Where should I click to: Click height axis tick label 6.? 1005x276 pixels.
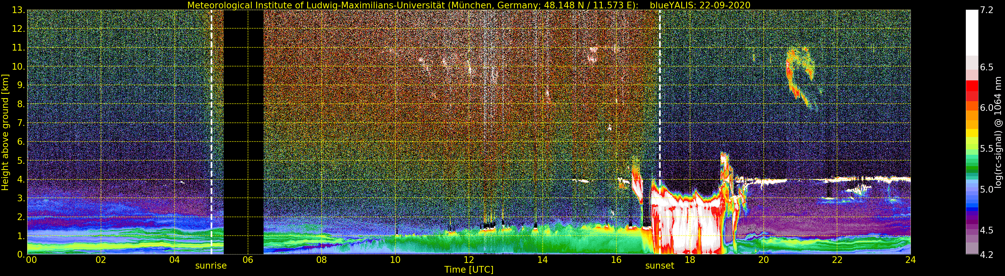click(x=20, y=142)
